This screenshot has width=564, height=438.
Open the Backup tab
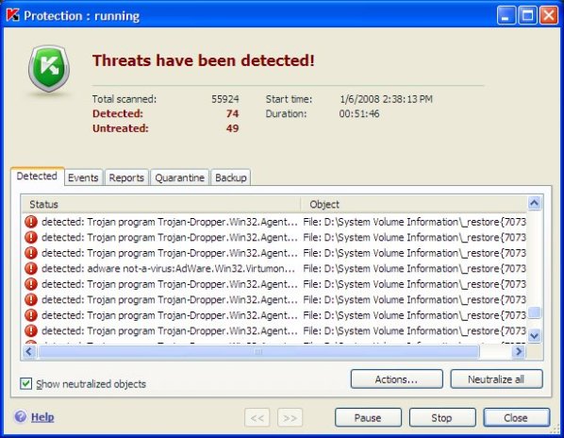click(x=230, y=177)
